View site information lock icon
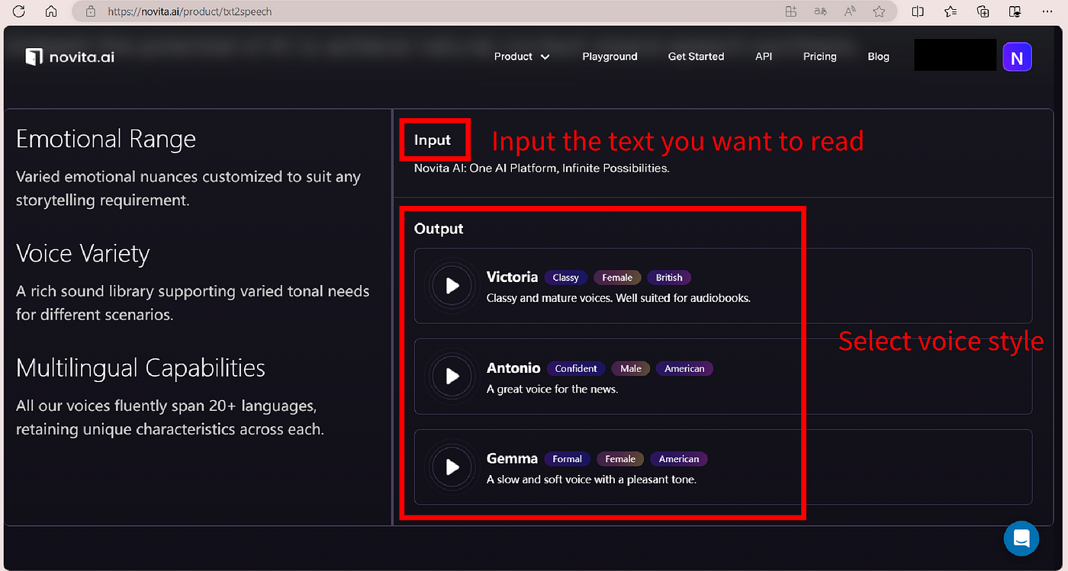Screen dimensions: 1068x571 [x=91, y=11]
